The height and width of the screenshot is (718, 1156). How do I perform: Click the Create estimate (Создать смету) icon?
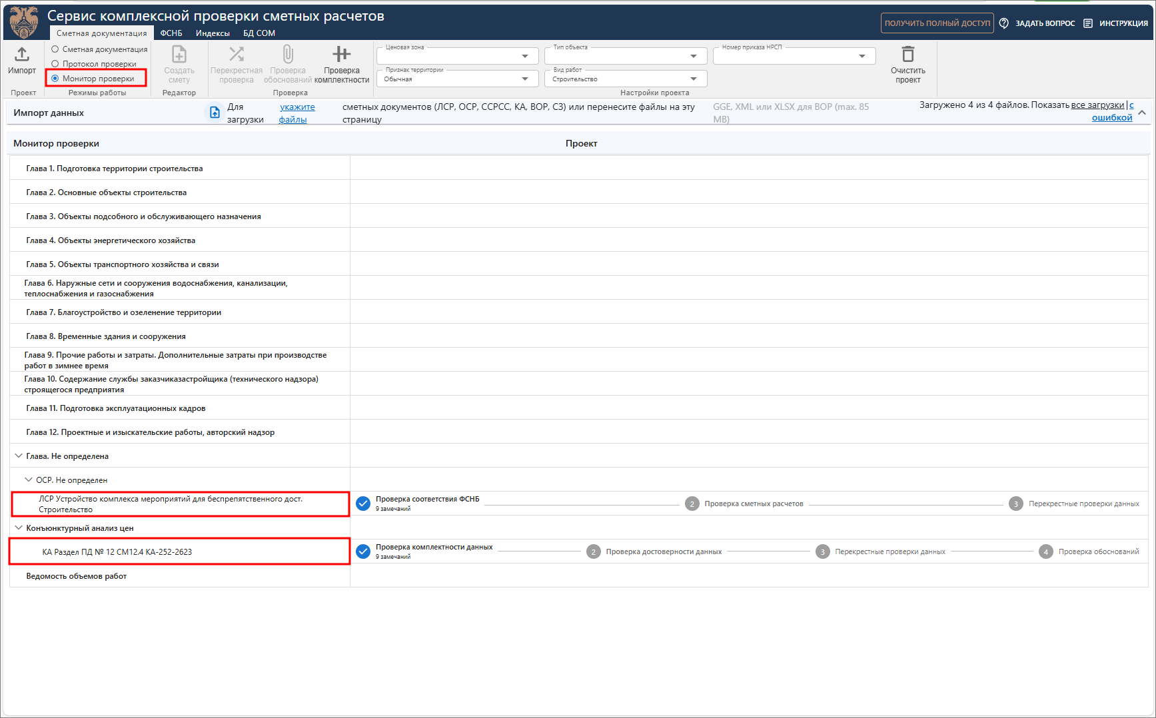click(x=179, y=55)
